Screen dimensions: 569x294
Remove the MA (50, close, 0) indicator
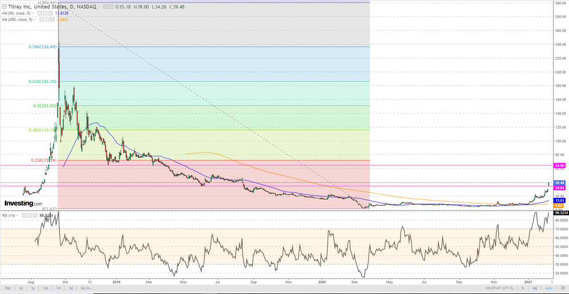click(50, 13)
